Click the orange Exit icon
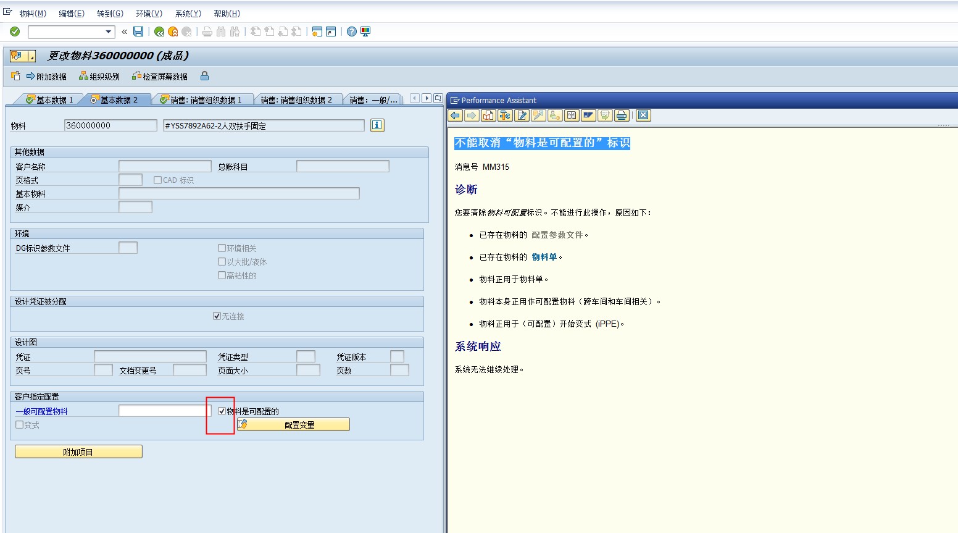The width and height of the screenshot is (958, 533). pos(173,31)
